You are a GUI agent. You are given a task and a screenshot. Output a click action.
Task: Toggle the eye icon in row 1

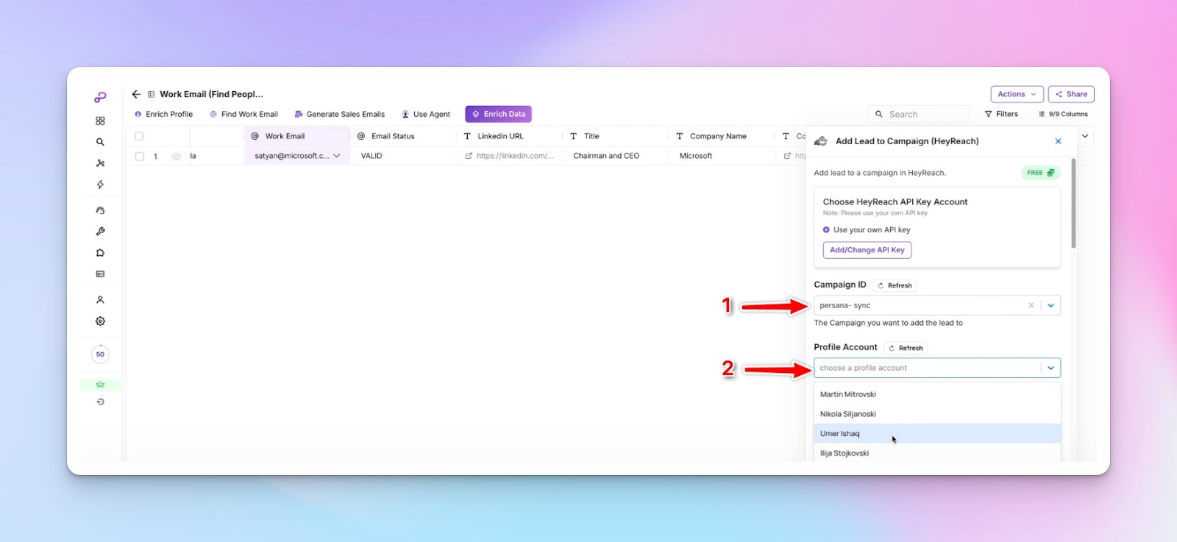point(176,157)
